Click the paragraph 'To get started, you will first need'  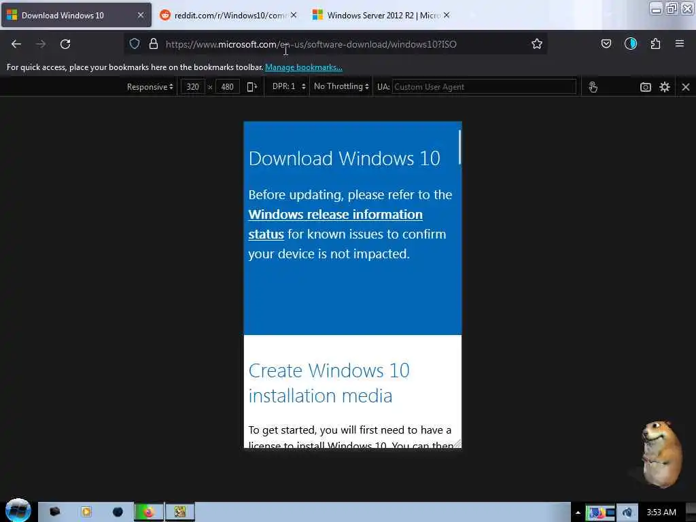pos(350,437)
